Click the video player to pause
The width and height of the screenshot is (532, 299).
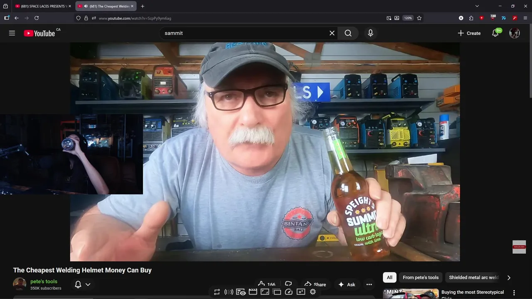coord(265,152)
